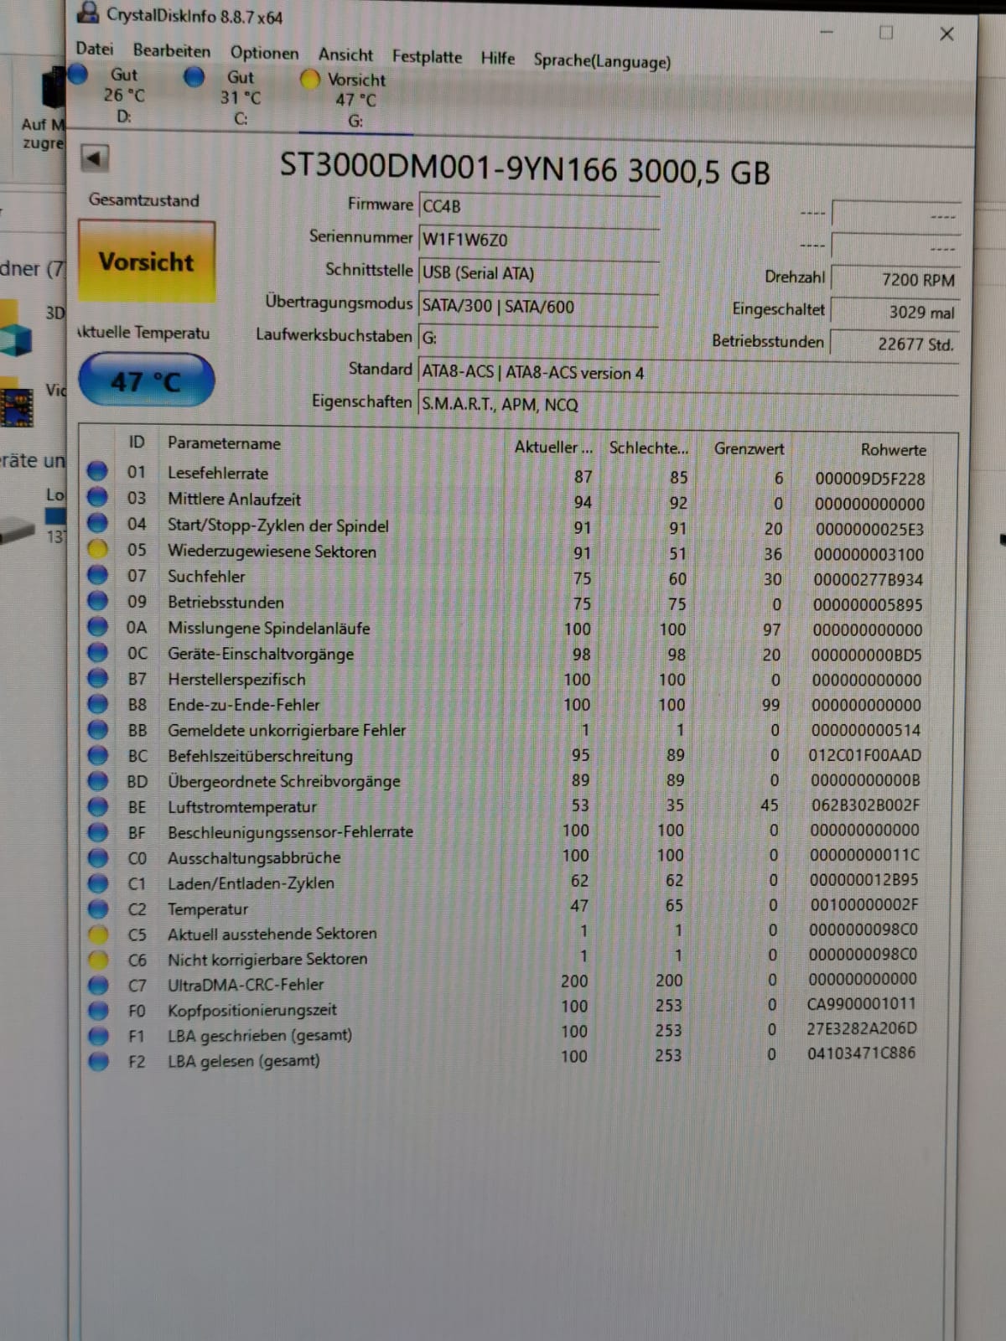
Task: Click the status icon for Misslungene Spindelanläufe
Action: coord(97,627)
